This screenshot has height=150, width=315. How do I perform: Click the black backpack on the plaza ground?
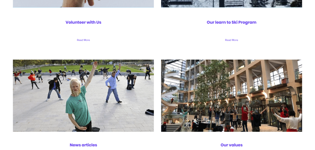(x=129, y=87)
